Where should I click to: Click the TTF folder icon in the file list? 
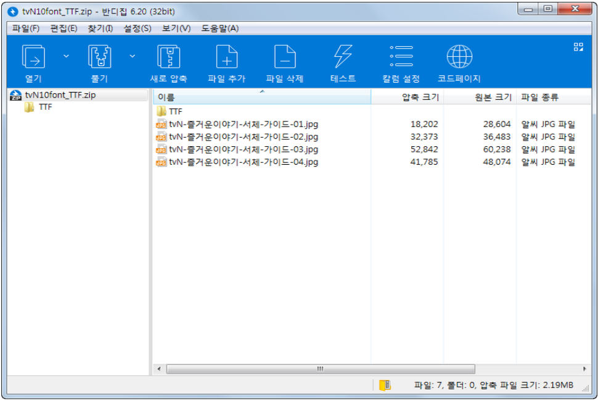point(162,112)
